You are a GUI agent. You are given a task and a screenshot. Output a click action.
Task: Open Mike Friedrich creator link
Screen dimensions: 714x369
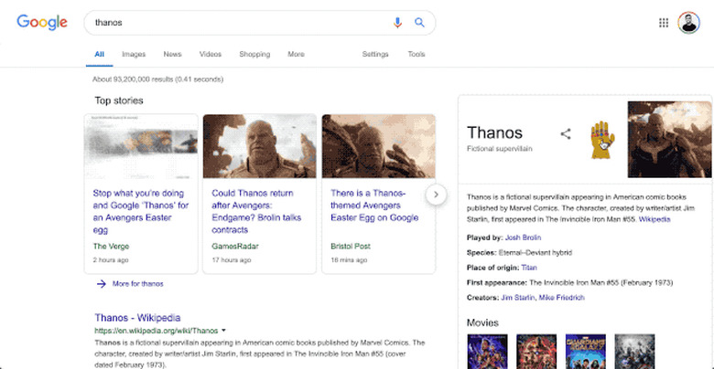(562, 298)
